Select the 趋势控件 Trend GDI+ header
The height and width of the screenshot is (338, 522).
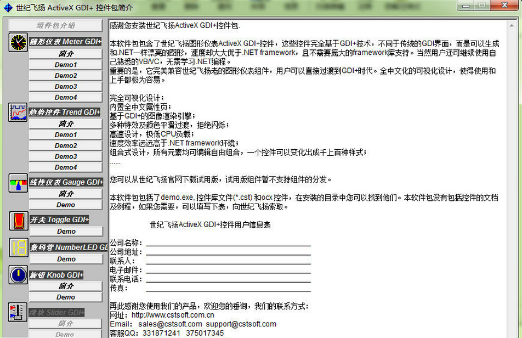tap(65, 112)
